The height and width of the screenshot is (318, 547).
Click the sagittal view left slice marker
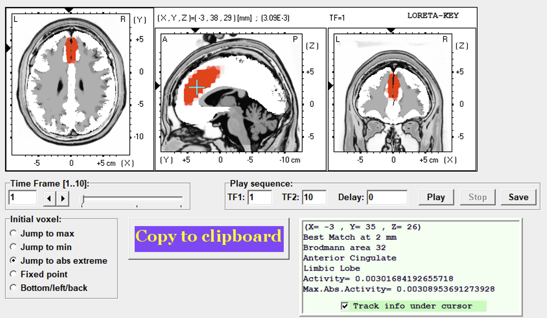[x=157, y=85]
